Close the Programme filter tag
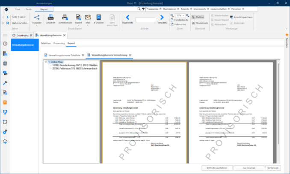290x174 pixels. [160, 9]
